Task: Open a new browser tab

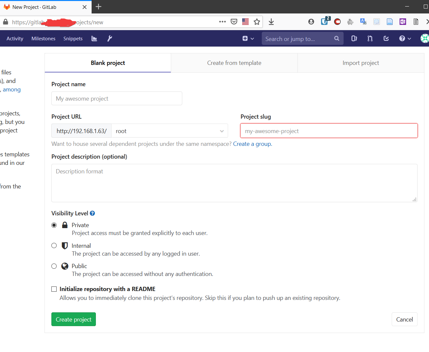Action: pos(98,7)
